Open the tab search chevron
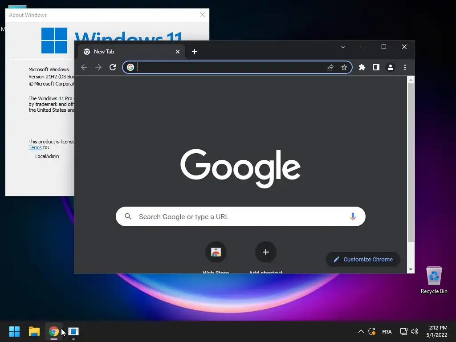This screenshot has width=456, height=342. (x=343, y=47)
